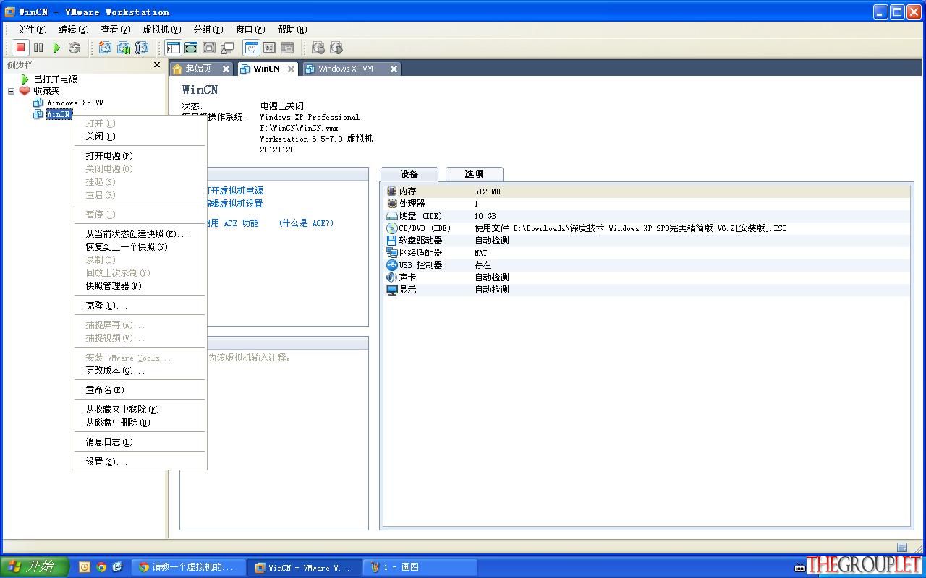The height and width of the screenshot is (578, 926).
Task: Choose 设置 in the context menu
Action: (x=140, y=461)
